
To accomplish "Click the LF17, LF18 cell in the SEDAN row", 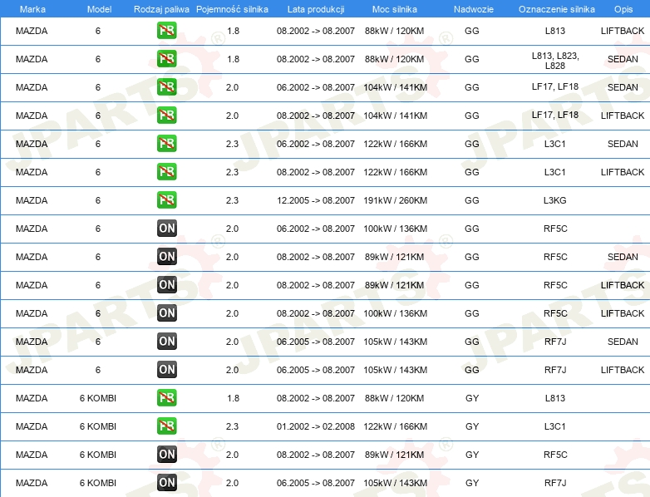I will [555, 86].
